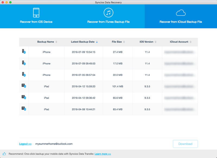This screenshot has height=158, width=217.
Task: Click the 65.6 MB file size cell
Action: click(117, 98)
